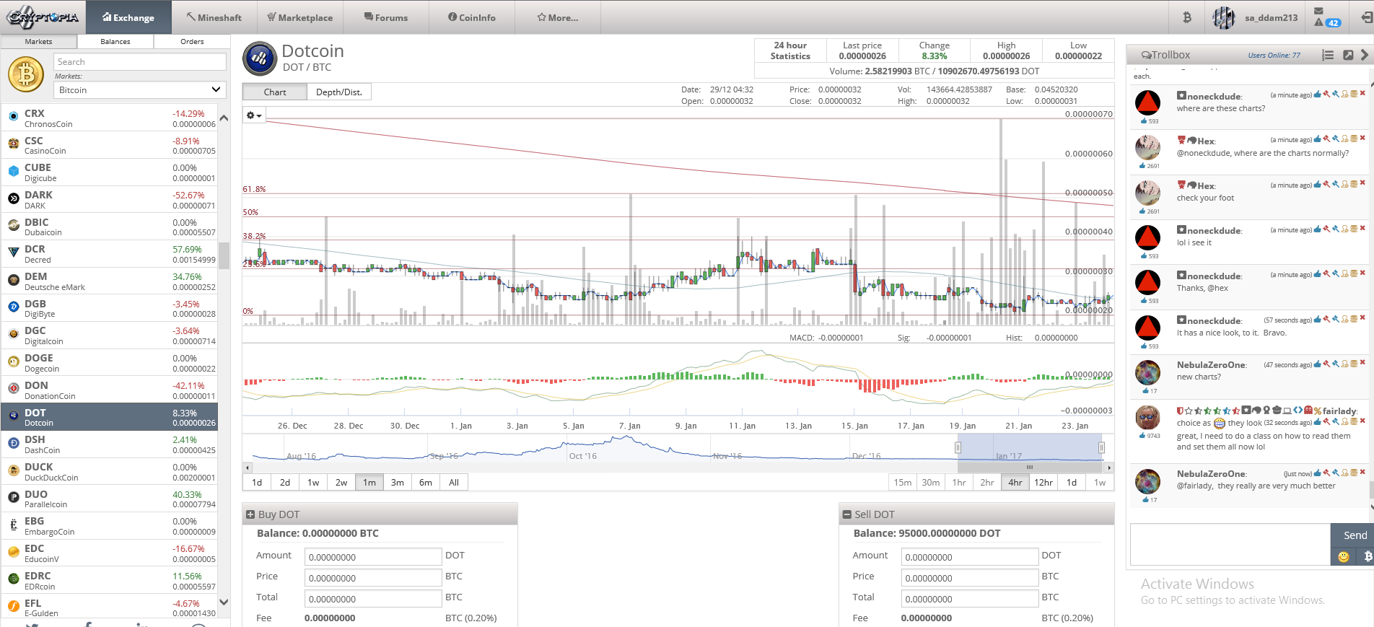1374x627 pixels.
Task: Click fairlady's avatar in the chat
Action: pos(1147,417)
